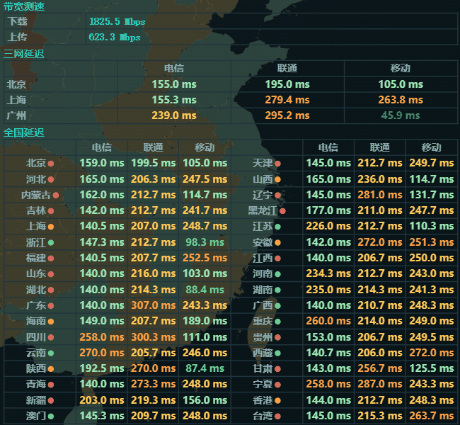Click the 87.4 ms 陕西 移动 value
This screenshot has height=425, width=460.
coord(205,368)
